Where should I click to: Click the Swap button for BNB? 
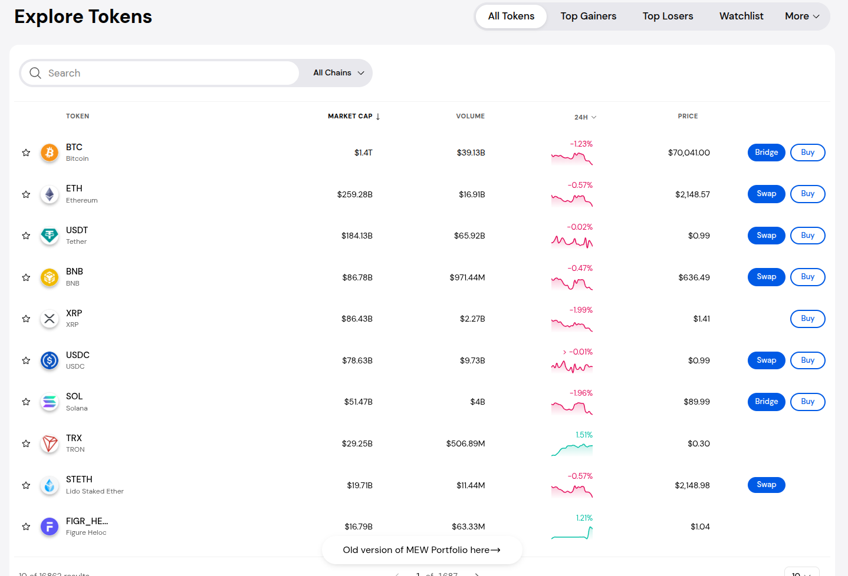[767, 277]
